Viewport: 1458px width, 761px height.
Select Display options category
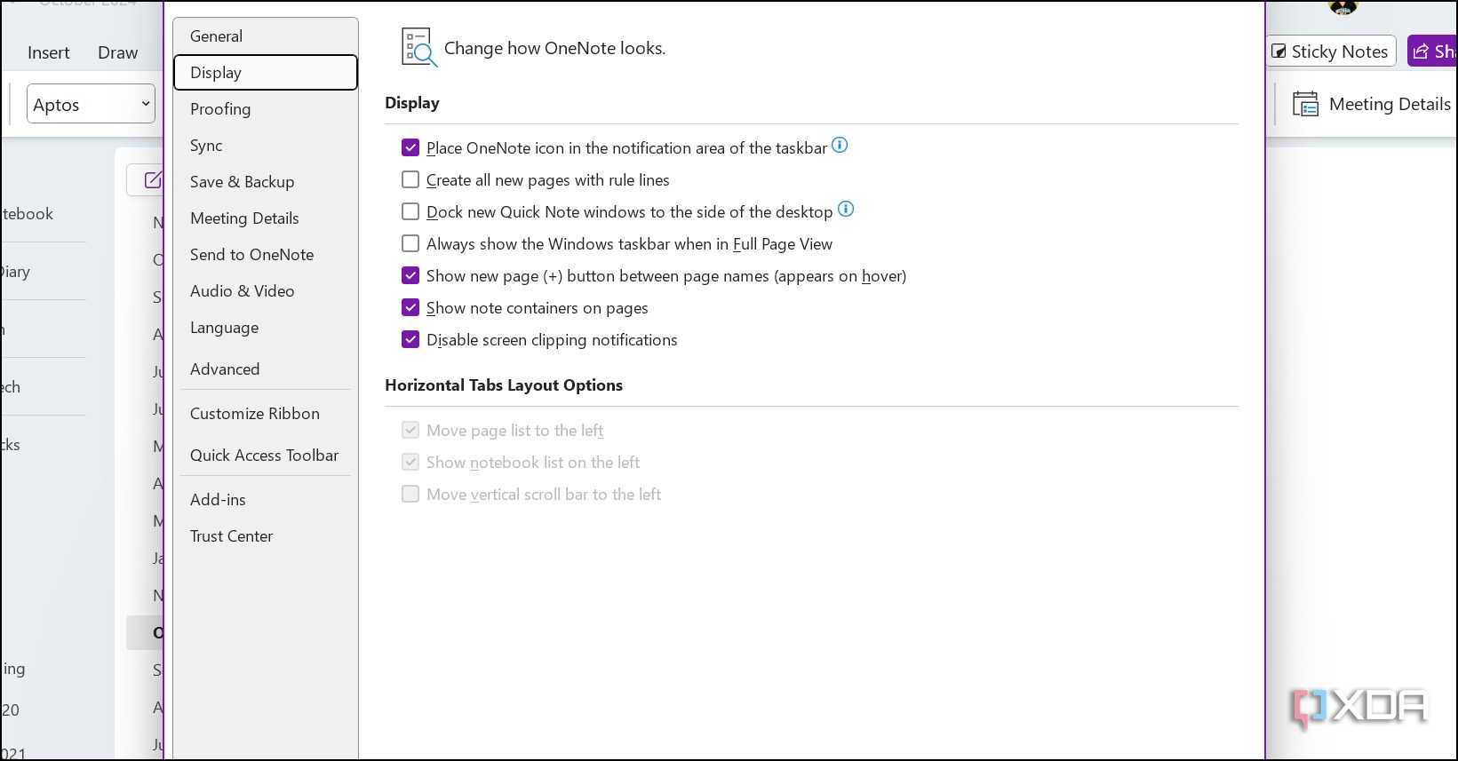(x=266, y=73)
